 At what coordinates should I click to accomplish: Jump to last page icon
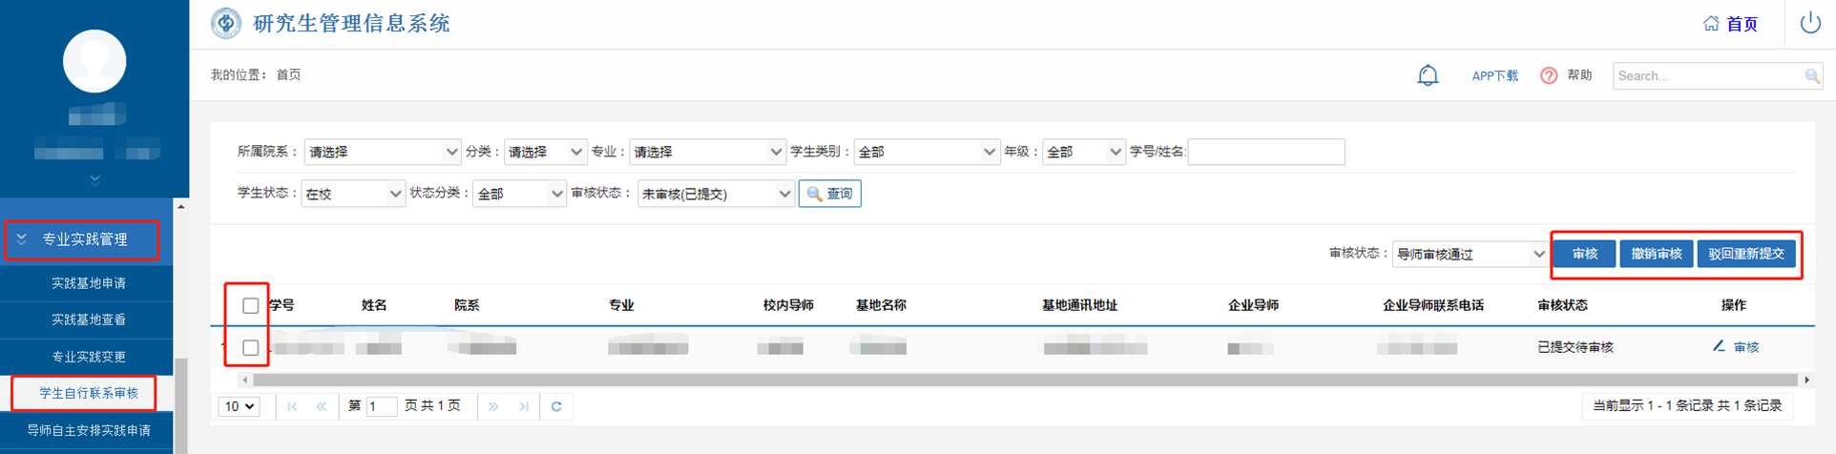pyautogui.click(x=524, y=406)
